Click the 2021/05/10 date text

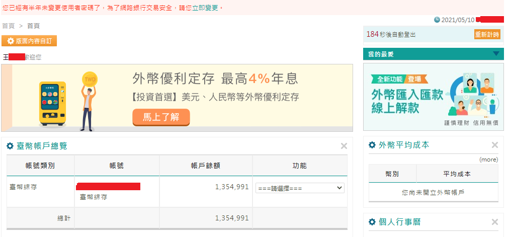coord(458,20)
